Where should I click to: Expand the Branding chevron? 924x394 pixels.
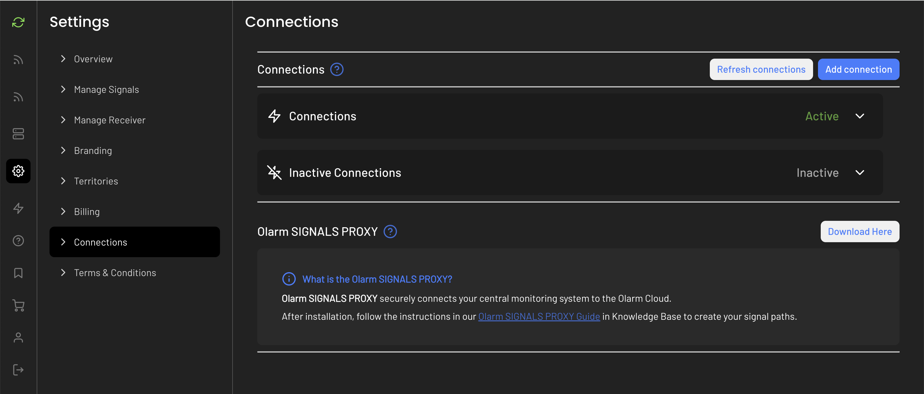[x=63, y=151]
